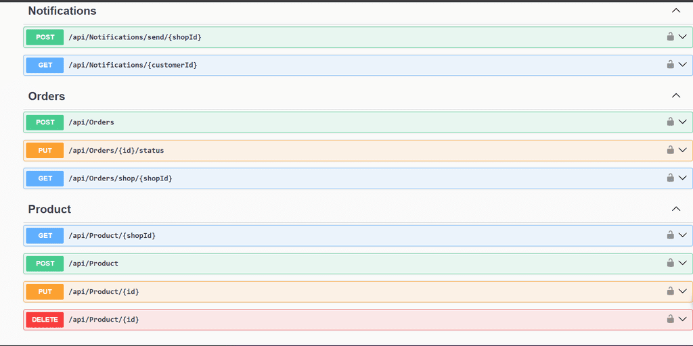
Task: Click lock icon on PUT Orders status endpoint
Action: [670, 150]
